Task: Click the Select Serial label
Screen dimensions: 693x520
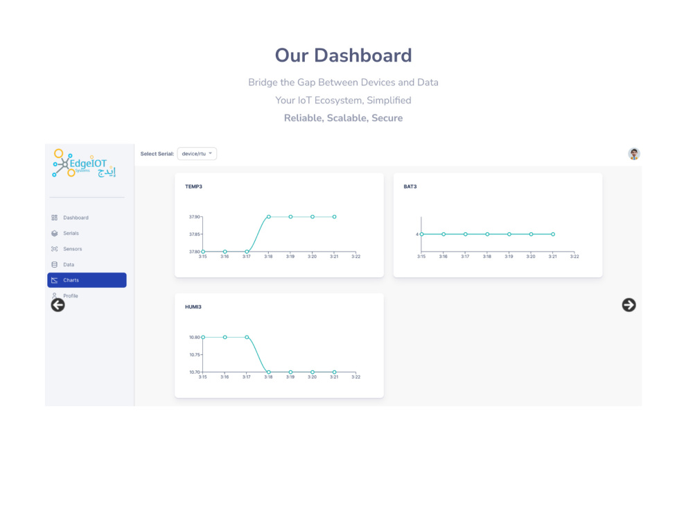Action: click(157, 154)
